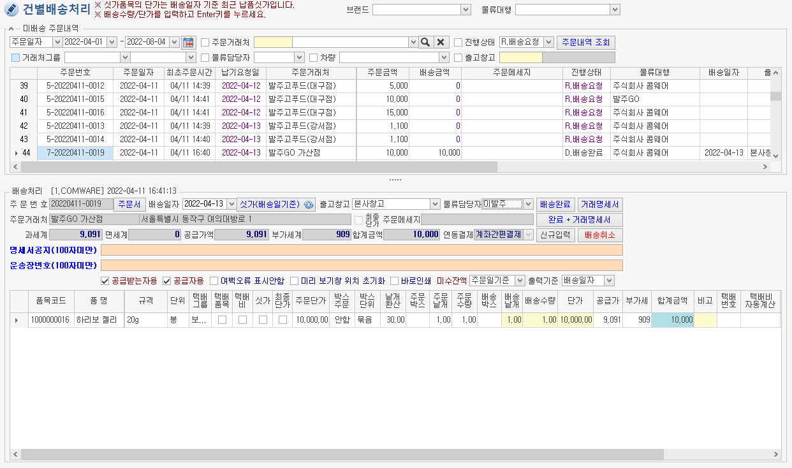This screenshot has height=468, width=792.
Task: Click the 주문서 button
Action: [129, 204]
